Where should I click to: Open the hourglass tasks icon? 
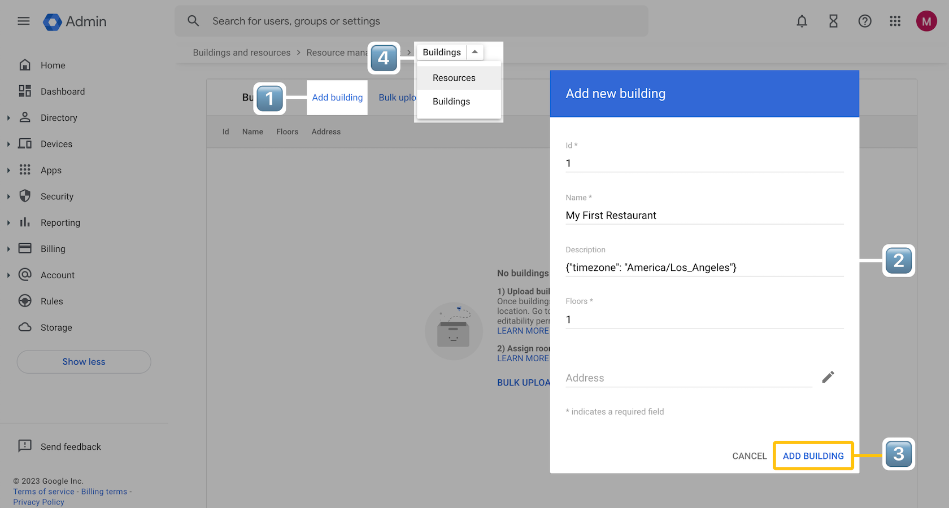pyautogui.click(x=833, y=21)
